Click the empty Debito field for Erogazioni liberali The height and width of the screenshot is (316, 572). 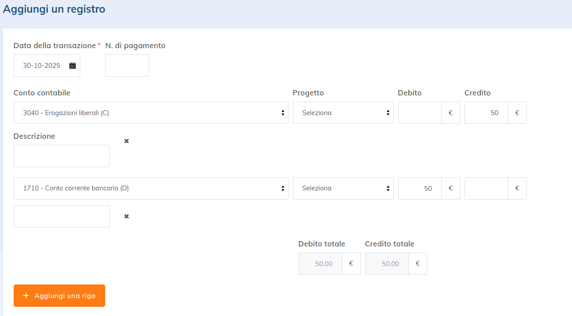coord(419,113)
